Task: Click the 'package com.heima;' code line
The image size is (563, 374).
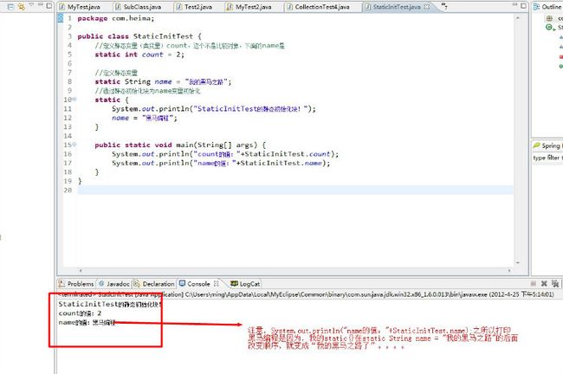Action: click(x=115, y=18)
